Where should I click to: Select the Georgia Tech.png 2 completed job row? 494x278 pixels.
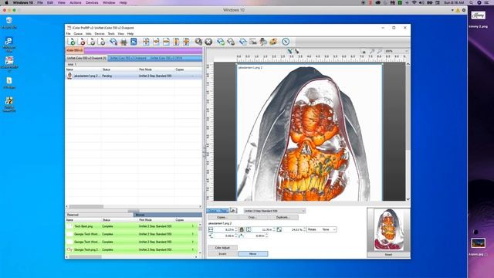point(132,249)
